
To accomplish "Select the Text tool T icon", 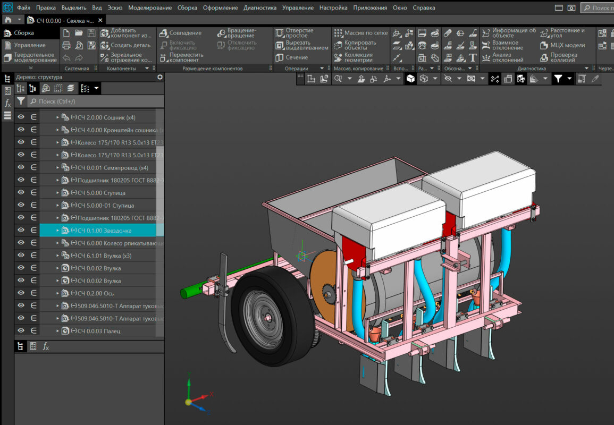I will (473, 58).
